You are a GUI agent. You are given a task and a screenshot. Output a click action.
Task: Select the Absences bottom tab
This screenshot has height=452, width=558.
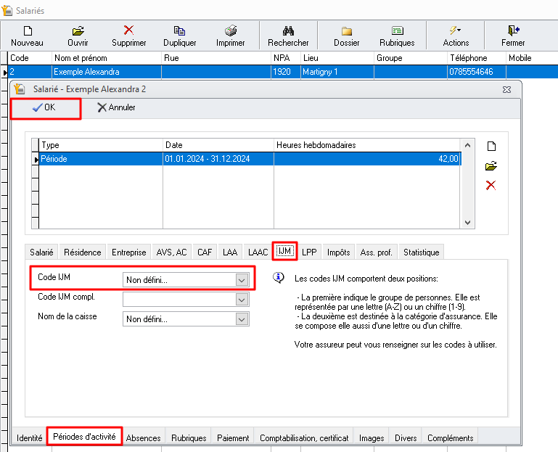(143, 437)
